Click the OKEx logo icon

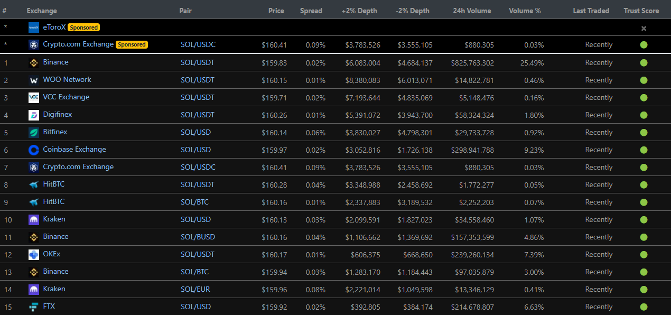(x=34, y=255)
